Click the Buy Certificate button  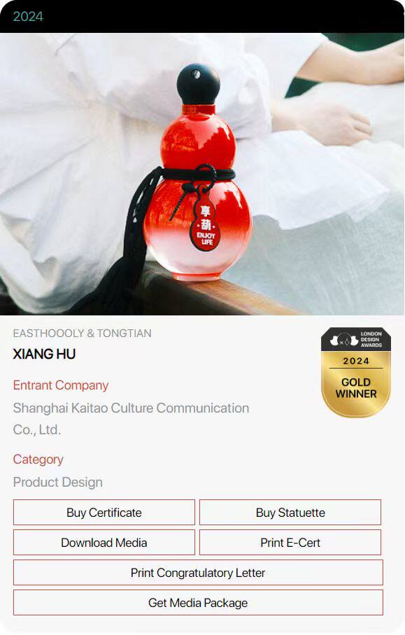point(104,513)
